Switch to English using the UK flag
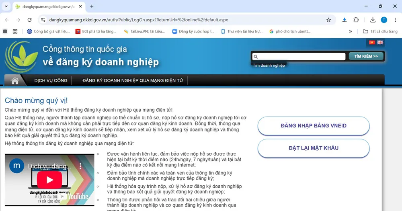The width and height of the screenshot is (402, 211). pyautogui.click(x=380, y=43)
